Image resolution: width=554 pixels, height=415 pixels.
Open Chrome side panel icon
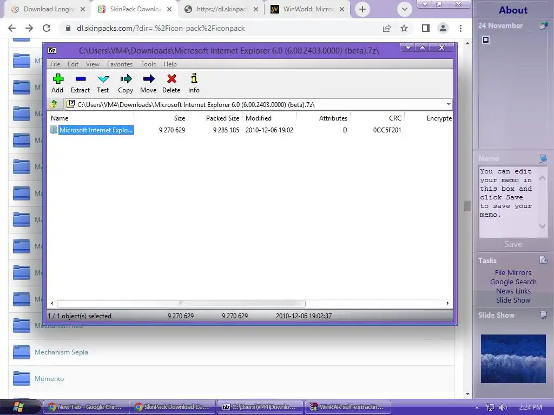426,28
